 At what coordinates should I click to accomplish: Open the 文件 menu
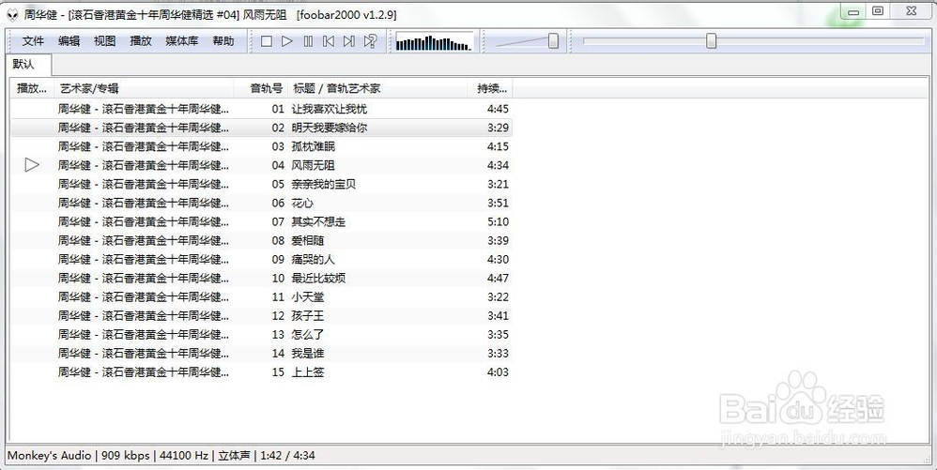(x=34, y=41)
